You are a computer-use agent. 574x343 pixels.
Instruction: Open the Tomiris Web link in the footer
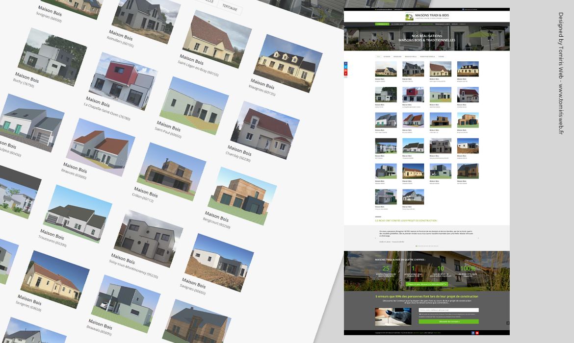tap(437, 333)
